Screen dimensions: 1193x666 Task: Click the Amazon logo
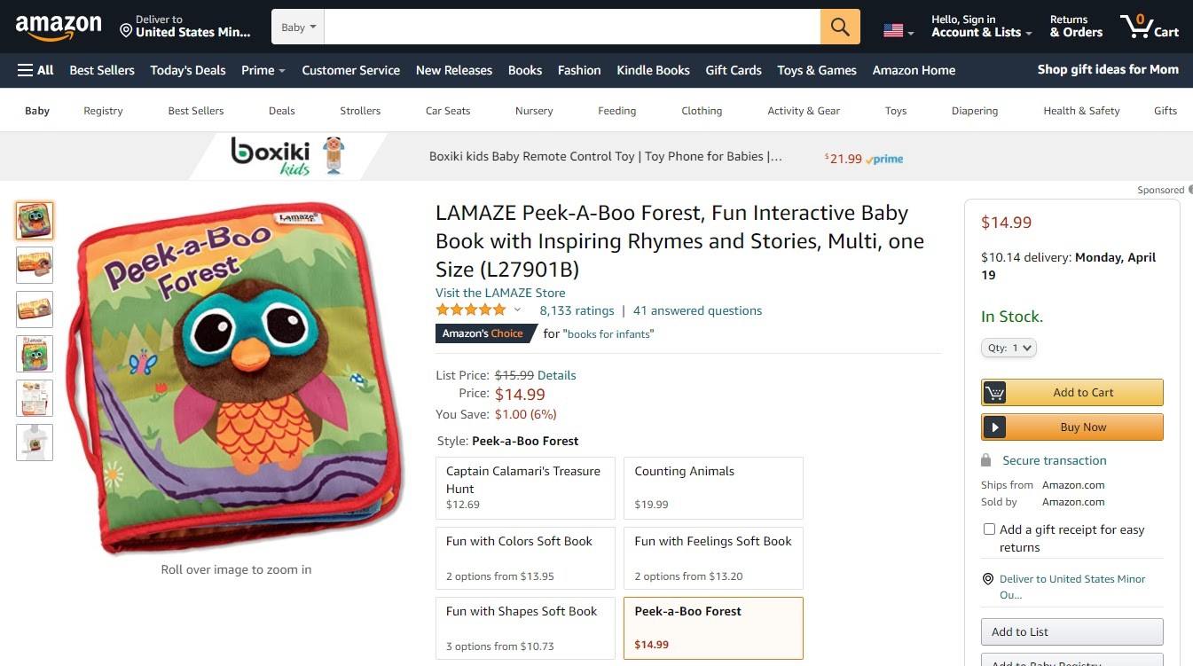[x=59, y=27]
